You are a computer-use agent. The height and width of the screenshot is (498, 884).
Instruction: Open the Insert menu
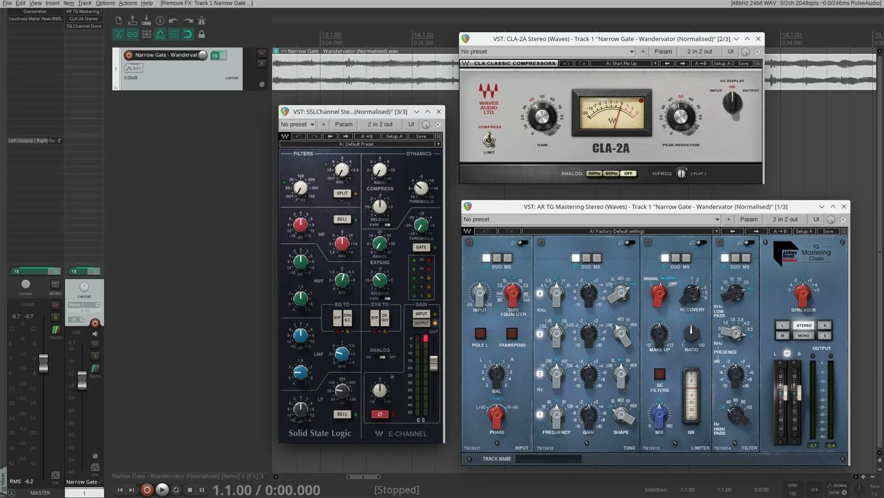(x=52, y=3)
